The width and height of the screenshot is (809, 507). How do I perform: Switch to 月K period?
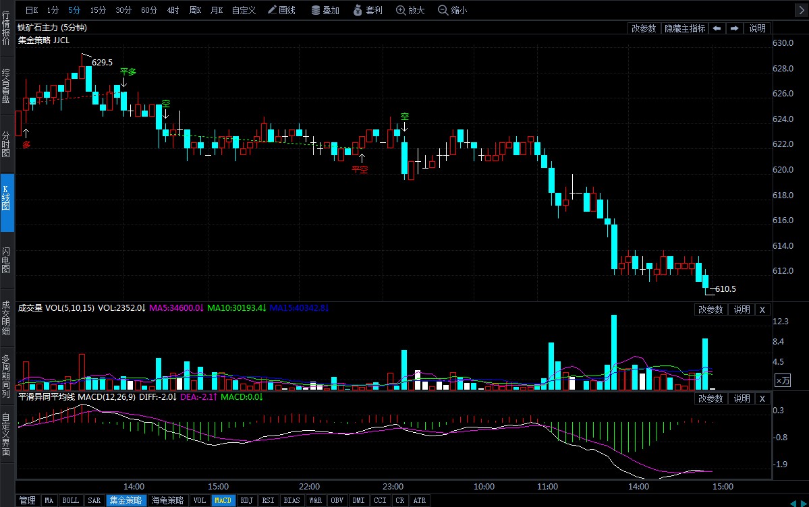(217, 10)
